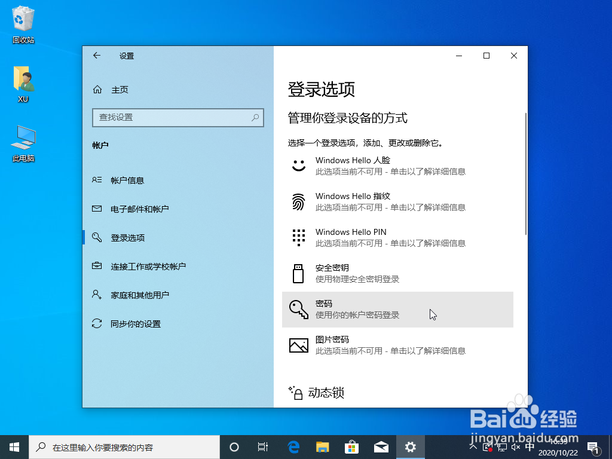The width and height of the screenshot is (612, 459).
Task: Close the Settings window
Action: 514,56
